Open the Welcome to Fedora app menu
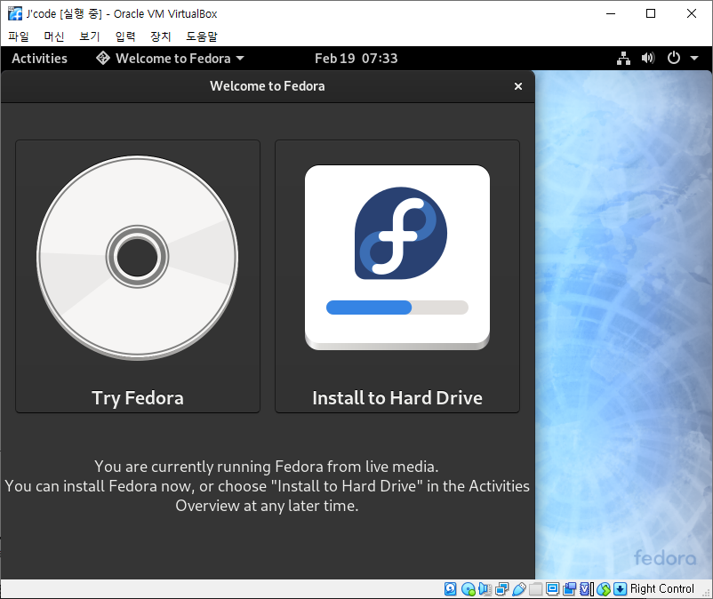 click(171, 58)
